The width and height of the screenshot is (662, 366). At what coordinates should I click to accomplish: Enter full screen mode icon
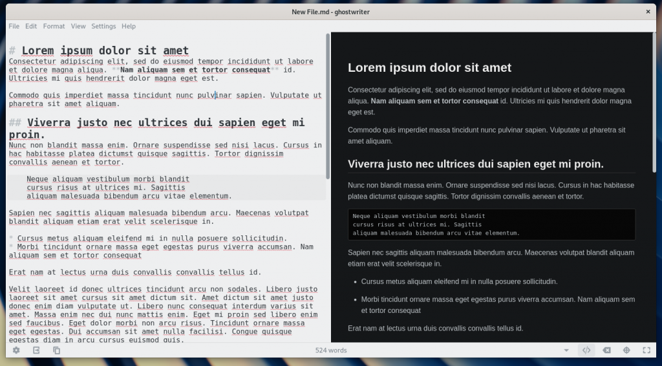point(646,350)
